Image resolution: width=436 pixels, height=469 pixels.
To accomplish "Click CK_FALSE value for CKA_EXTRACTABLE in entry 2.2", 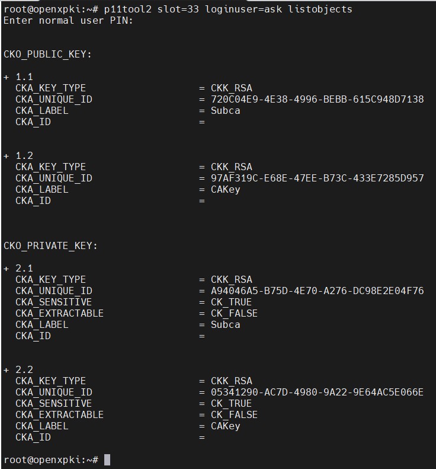I will 234,415.
